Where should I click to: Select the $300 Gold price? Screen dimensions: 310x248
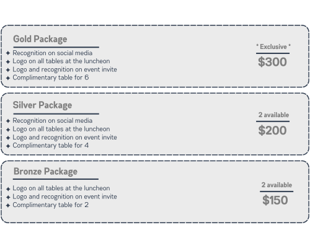tap(272, 62)
